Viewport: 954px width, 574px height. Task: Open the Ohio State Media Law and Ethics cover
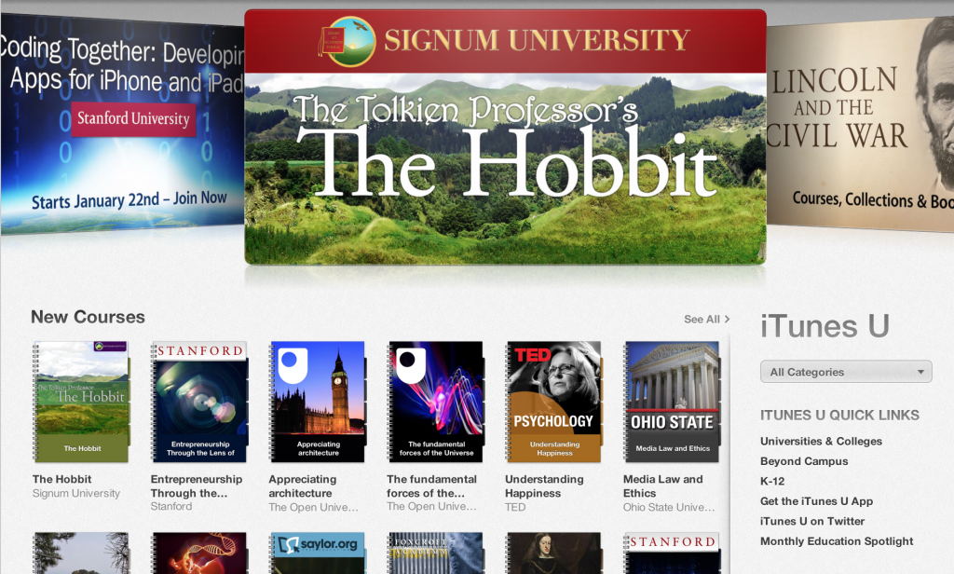(671, 402)
